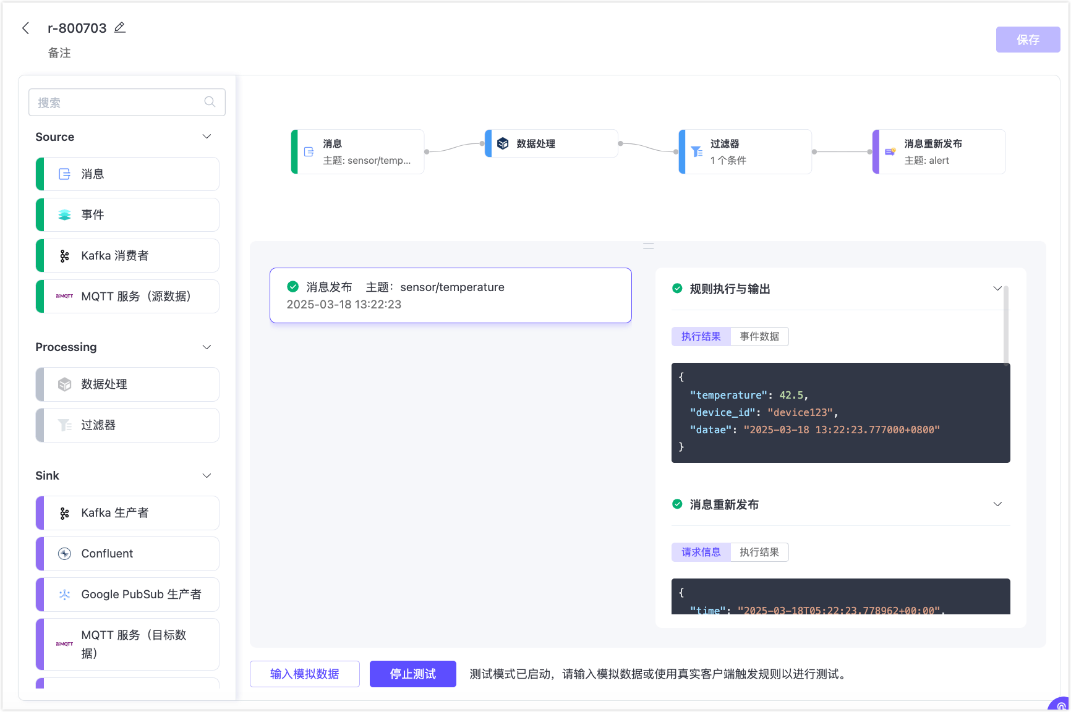Click the 搜索 input field
Image resolution: width=1071 pixels, height=712 pixels.
point(117,103)
